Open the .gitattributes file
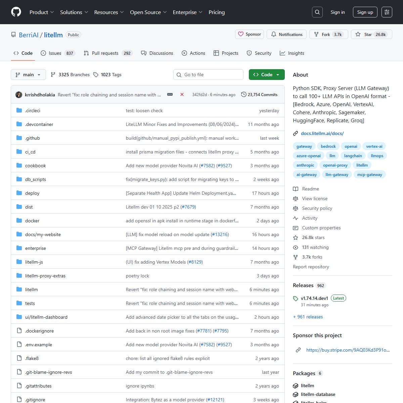The width and height of the screenshot is (403, 403). pyautogui.click(x=38, y=386)
